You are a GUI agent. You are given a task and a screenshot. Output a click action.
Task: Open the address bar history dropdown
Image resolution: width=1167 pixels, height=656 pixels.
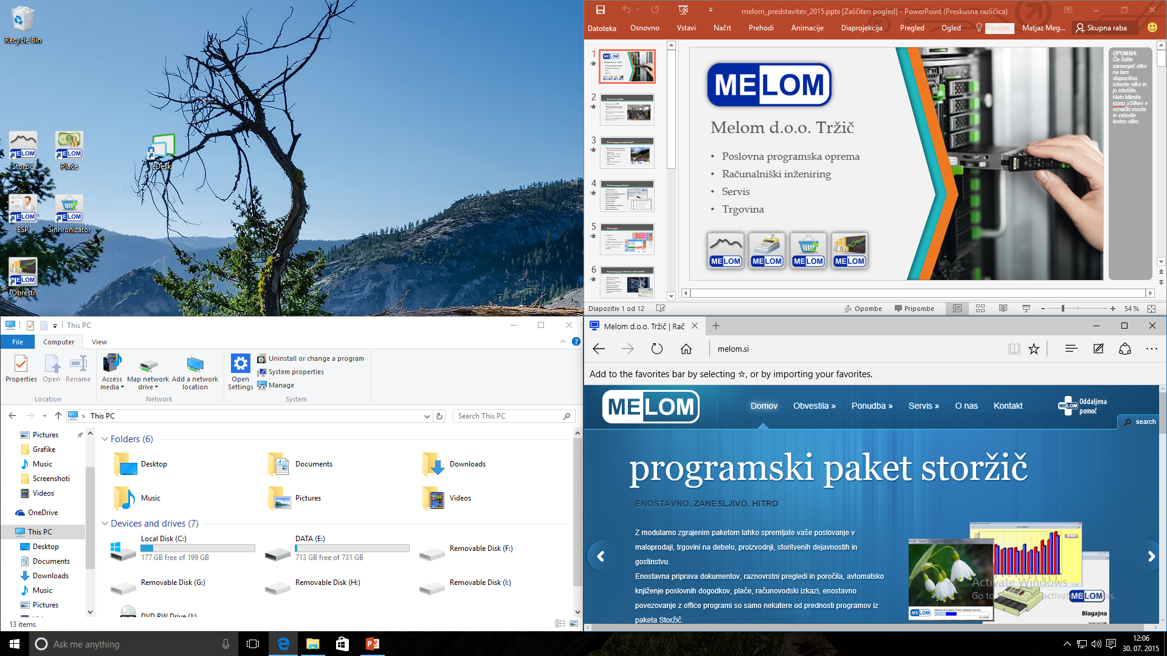pyautogui.click(x=427, y=416)
